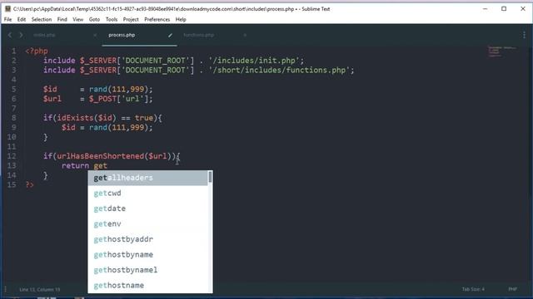Click line number 12 in the gutter
Viewport: 533px width, 299px height.
click(x=12, y=156)
